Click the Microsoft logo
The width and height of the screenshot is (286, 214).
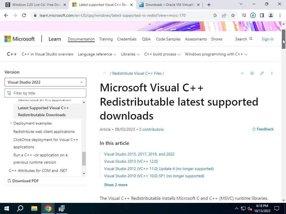[20, 39]
